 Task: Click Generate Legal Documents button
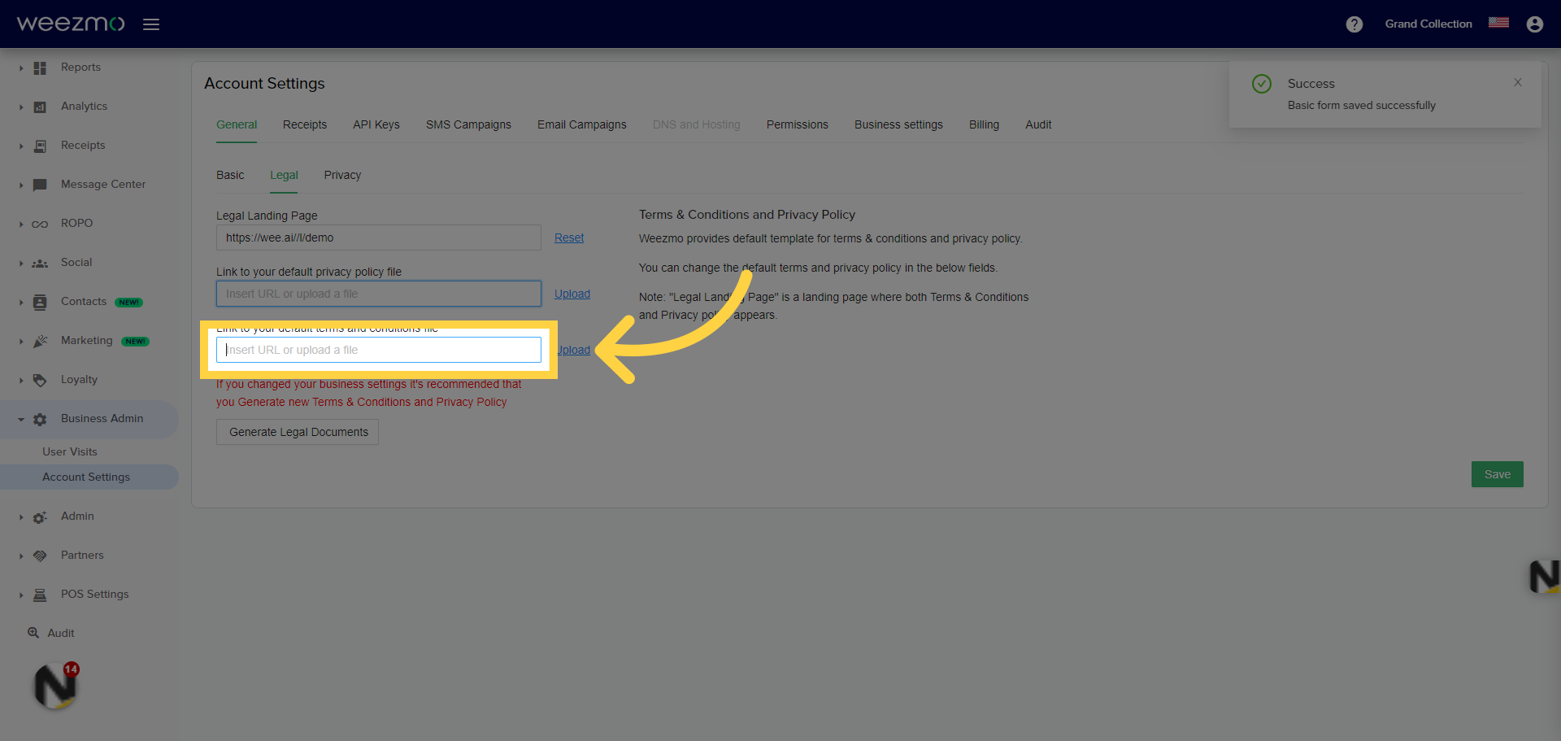click(x=298, y=432)
